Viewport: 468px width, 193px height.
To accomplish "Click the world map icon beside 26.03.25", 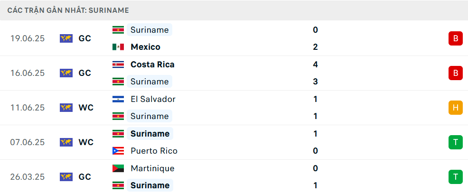I will click(66, 177).
